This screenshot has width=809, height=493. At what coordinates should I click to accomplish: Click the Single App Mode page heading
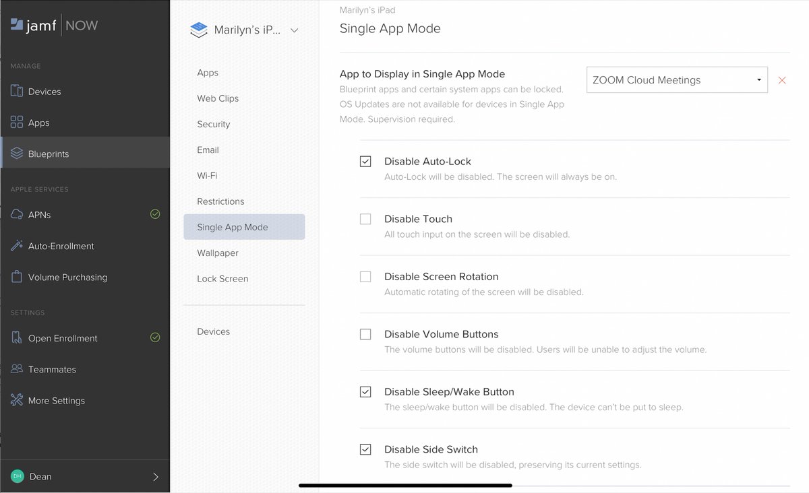390,28
